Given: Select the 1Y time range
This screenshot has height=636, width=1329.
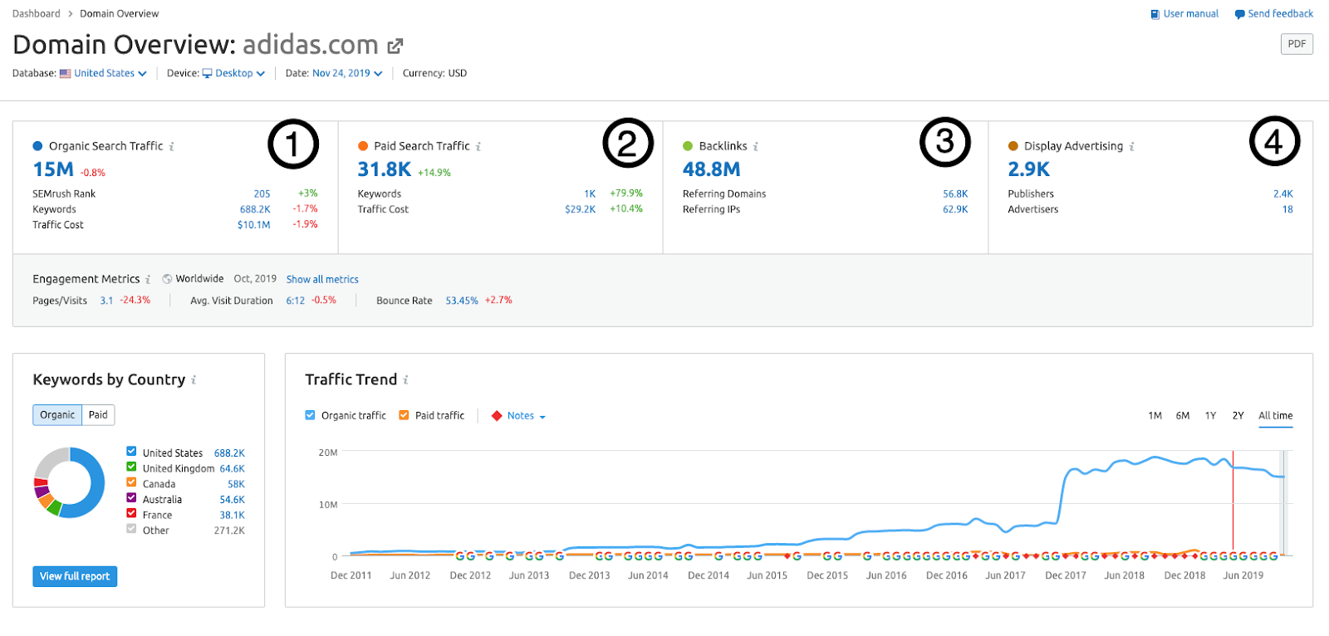Looking at the screenshot, I should coord(1210,416).
